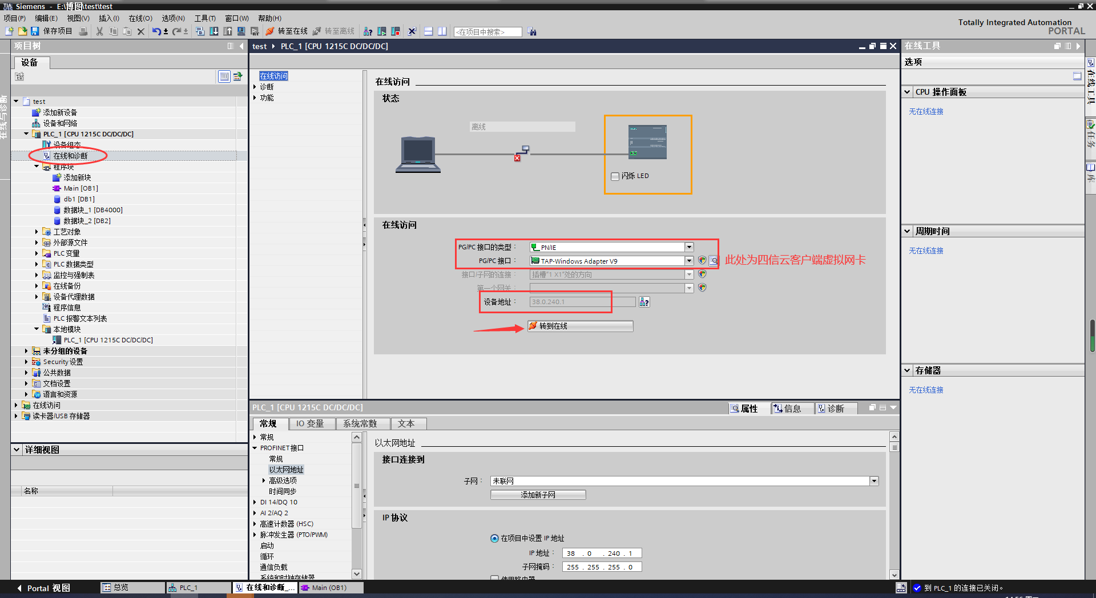Click the split editor horizontally icon
1096x598 pixels.
pyautogui.click(x=428, y=31)
